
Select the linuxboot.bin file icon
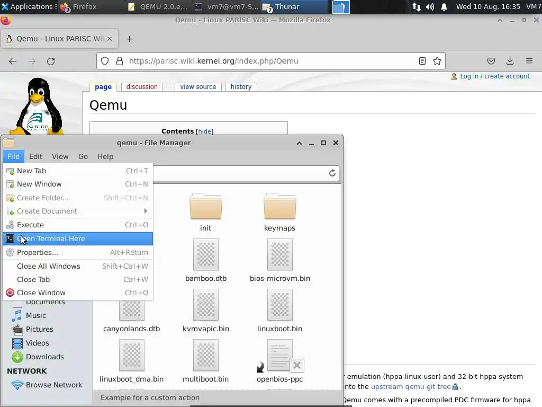click(x=280, y=305)
